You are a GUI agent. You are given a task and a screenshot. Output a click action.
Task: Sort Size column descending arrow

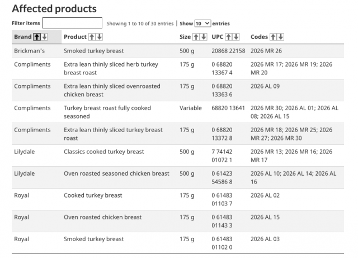pos(204,37)
